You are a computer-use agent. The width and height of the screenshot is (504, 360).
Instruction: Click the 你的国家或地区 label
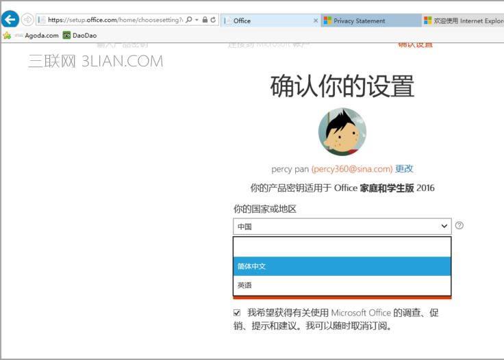coord(264,209)
